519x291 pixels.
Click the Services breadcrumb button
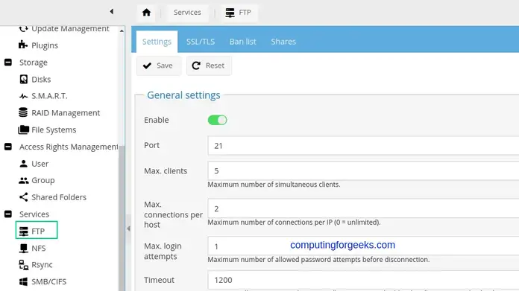187,13
